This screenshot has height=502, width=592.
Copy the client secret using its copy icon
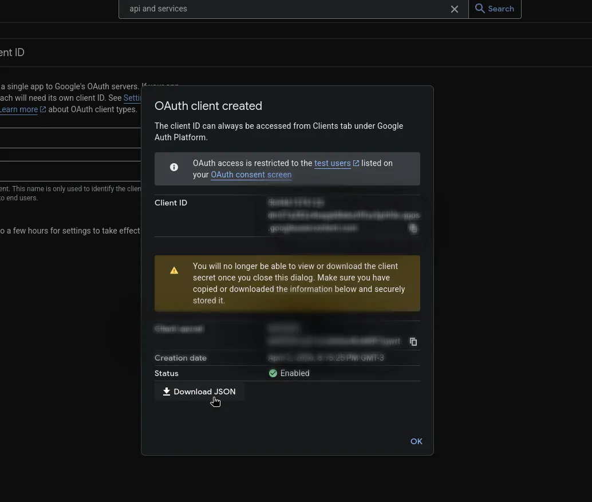(413, 342)
